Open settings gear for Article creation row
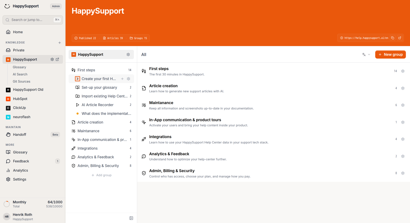The image size is (410, 223). tap(403, 88)
